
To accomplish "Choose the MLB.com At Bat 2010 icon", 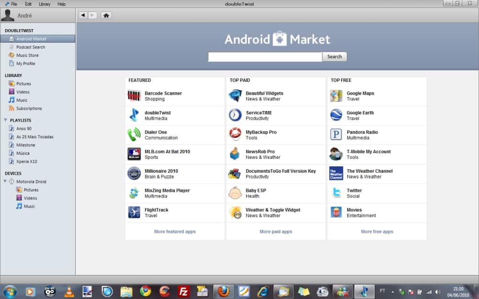I will point(134,154).
